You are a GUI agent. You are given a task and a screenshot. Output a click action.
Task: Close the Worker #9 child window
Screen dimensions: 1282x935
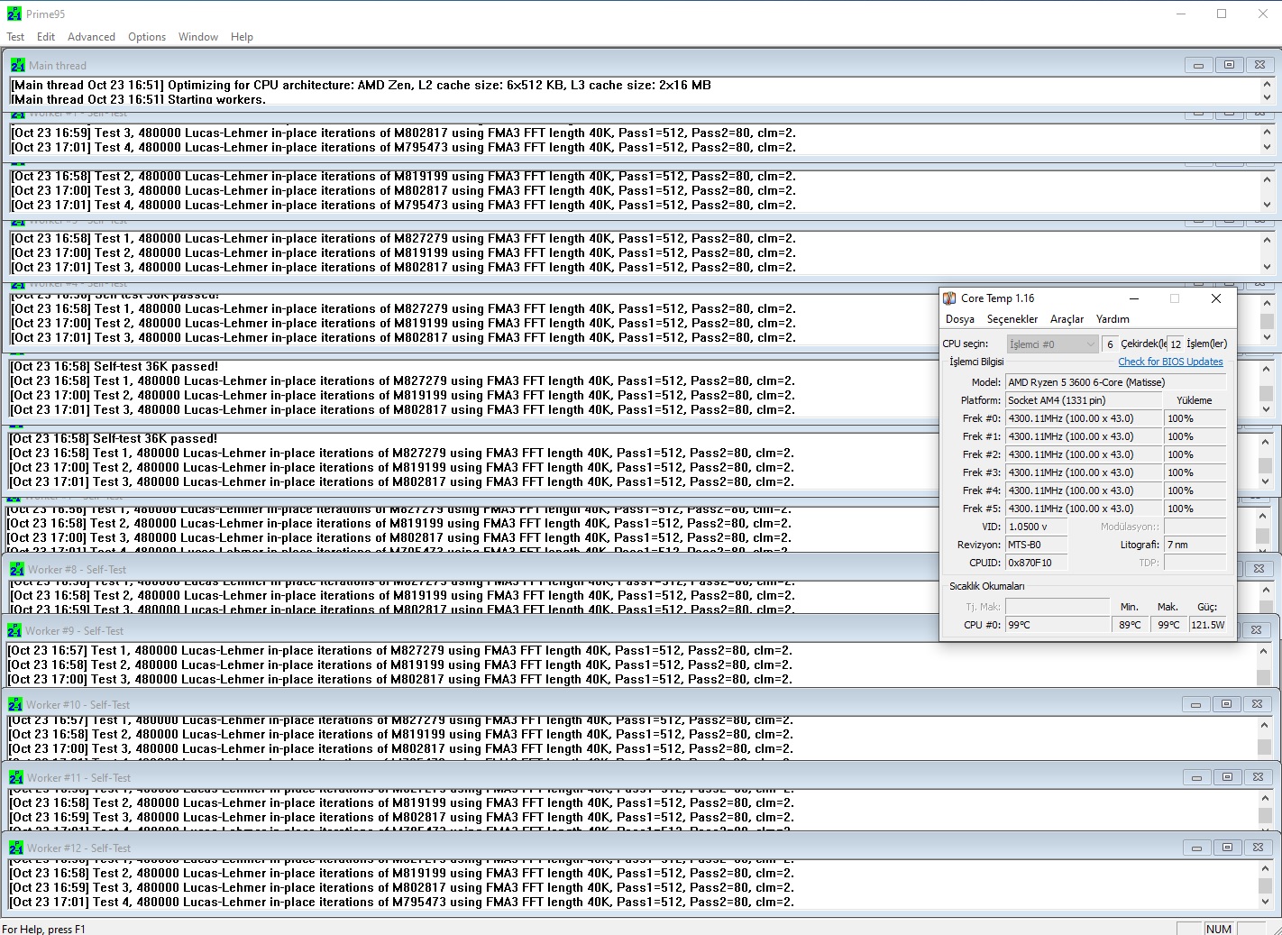tap(1256, 630)
